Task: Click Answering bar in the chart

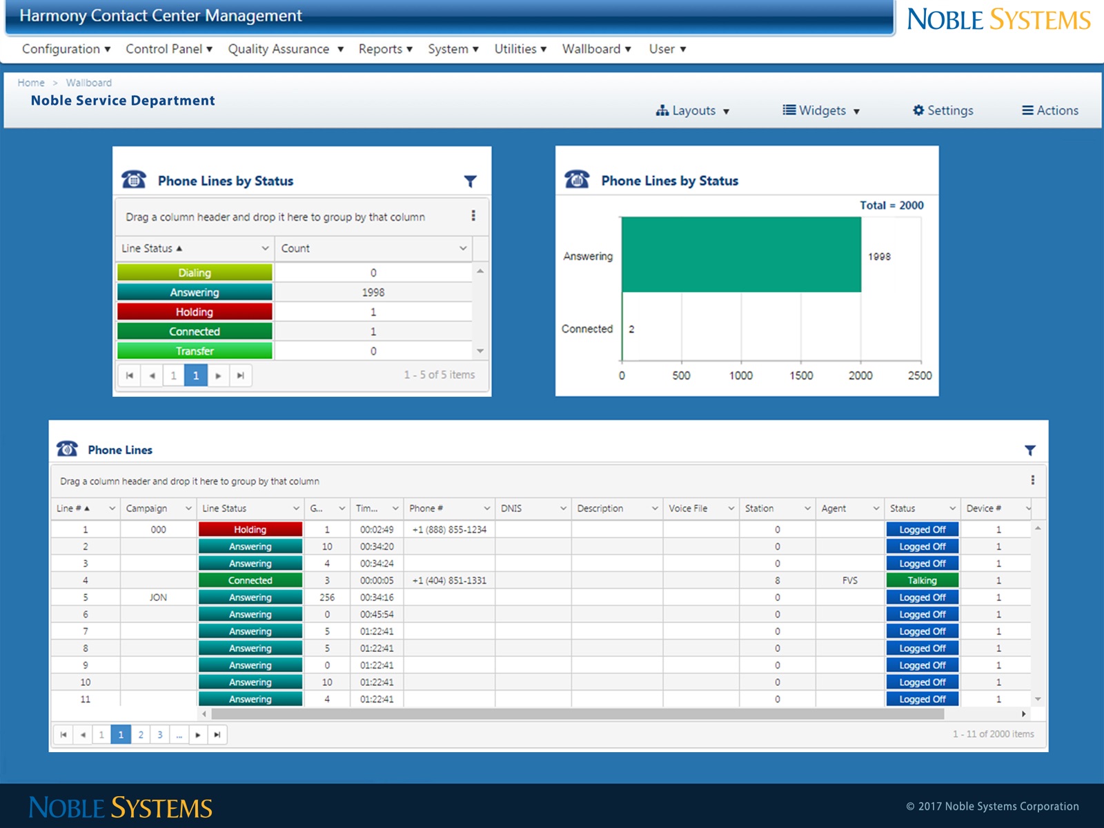Action: (x=741, y=255)
